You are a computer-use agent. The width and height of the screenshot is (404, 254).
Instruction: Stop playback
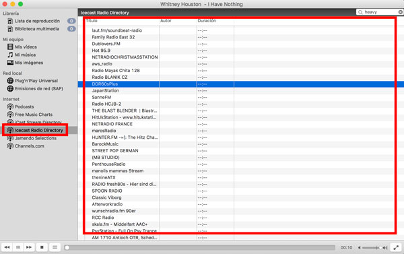pyautogui.click(x=42, y=247)
